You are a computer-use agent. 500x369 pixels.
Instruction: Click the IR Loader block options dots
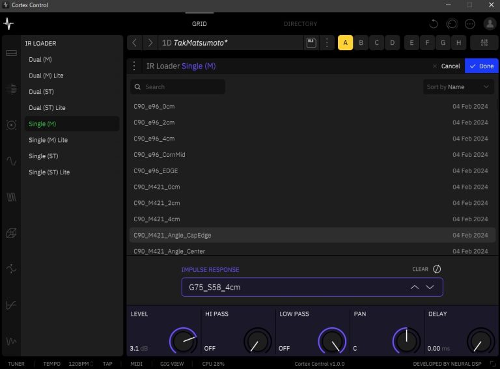point(135,66)
